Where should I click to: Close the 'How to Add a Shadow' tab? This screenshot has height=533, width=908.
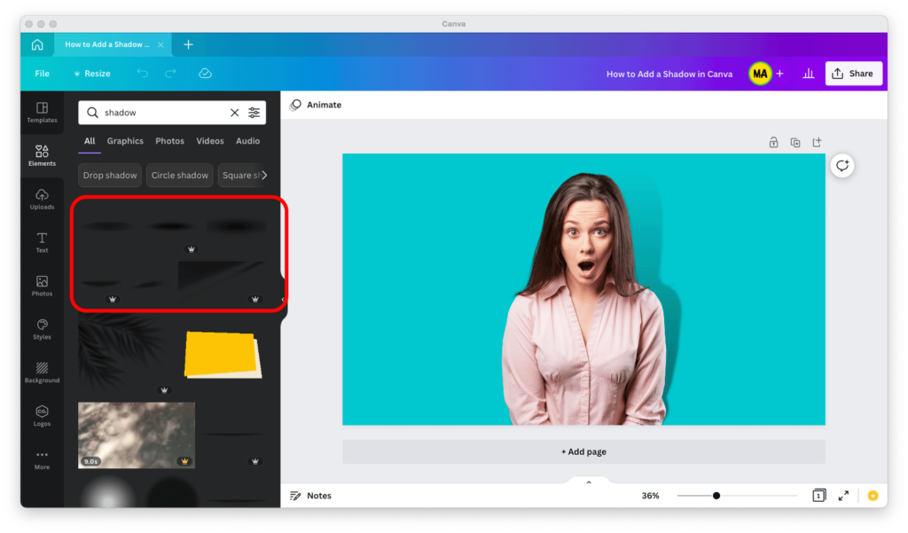tap(160, 44)
